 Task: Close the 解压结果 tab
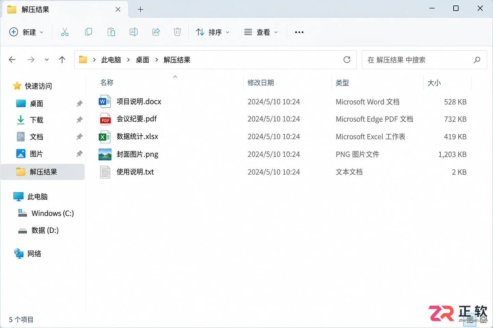point(118,9)
